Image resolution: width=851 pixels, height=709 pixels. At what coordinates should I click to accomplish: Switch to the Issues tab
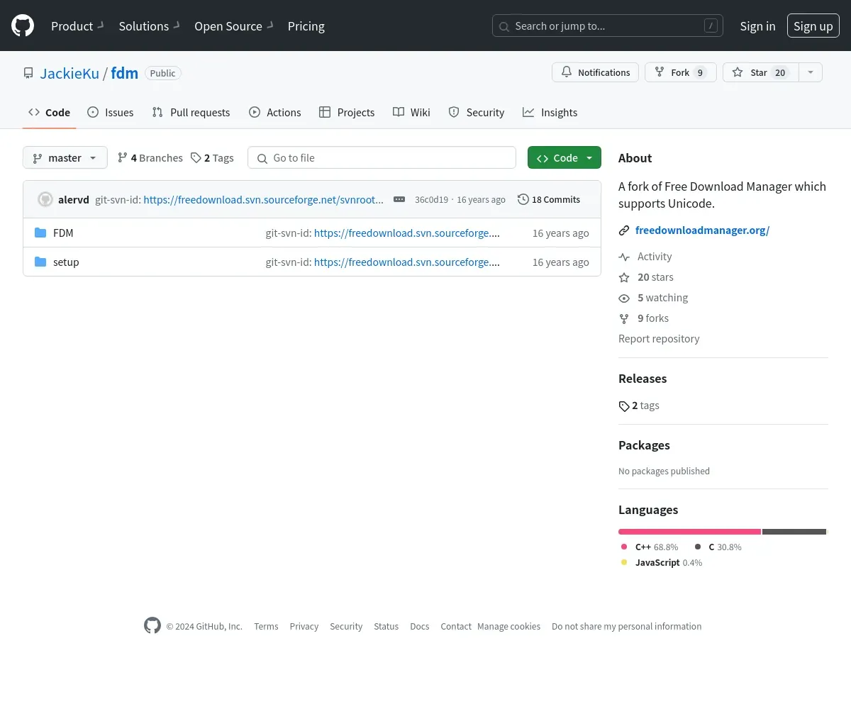[x=111, y=113]
